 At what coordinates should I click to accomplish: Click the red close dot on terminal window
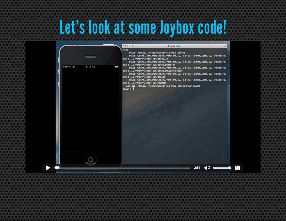tap(125, 46)
